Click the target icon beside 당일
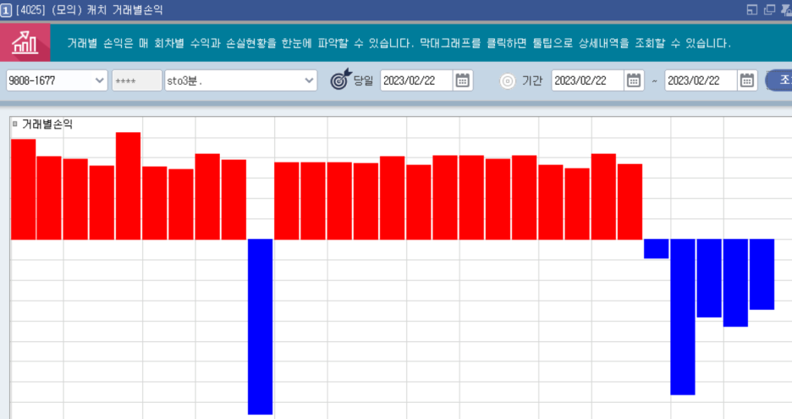Screen dimensions: 792x419 [340, 80]
